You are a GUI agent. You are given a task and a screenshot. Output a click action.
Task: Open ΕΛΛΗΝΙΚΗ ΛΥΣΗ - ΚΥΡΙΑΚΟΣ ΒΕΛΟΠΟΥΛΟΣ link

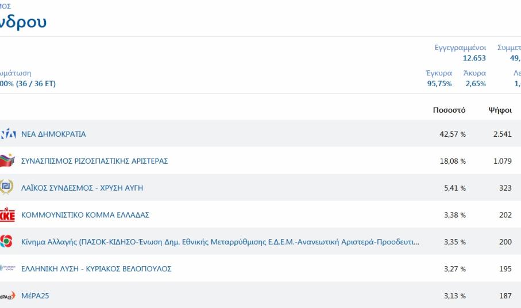click(x=96, y=268)
